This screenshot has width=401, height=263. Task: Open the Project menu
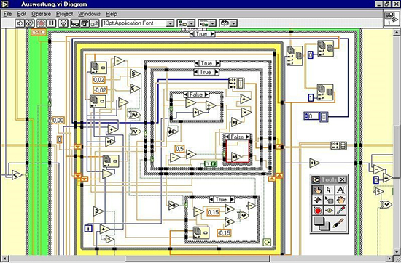click(64, 14)
